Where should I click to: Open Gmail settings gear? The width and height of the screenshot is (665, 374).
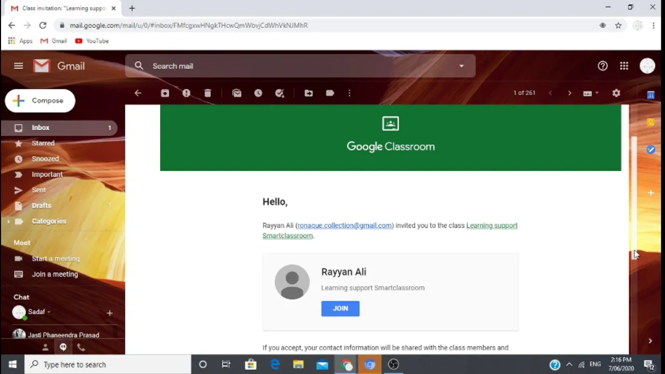point(616,93)
